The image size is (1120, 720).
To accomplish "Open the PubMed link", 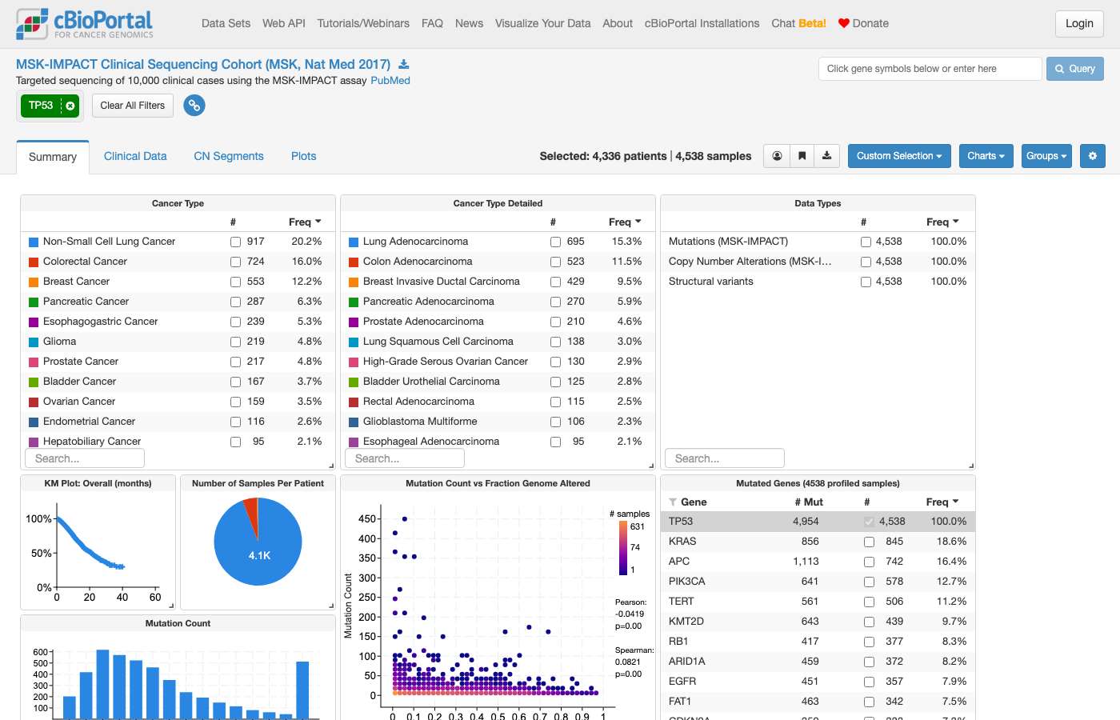I will (x=390, y=81).
